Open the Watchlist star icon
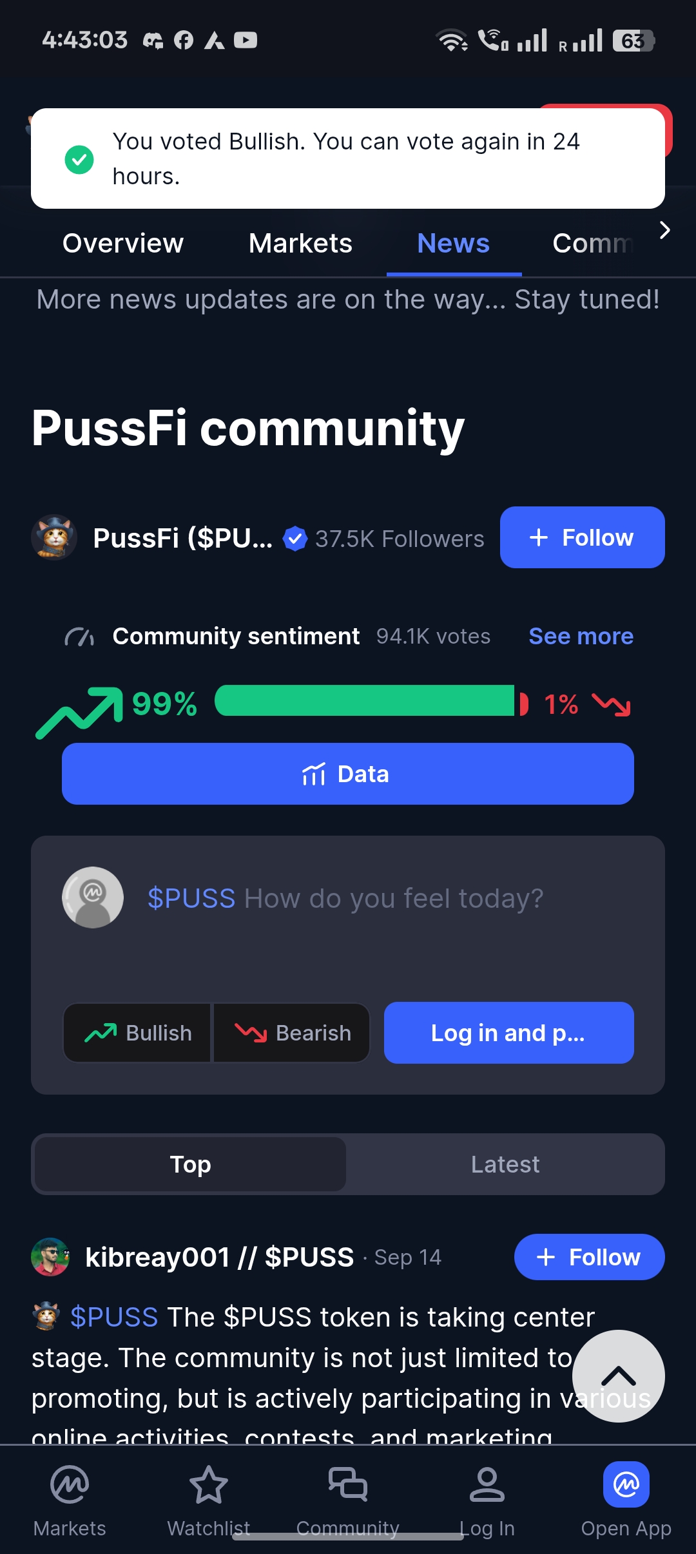696x1554 pixels. tap(208, 1485)
